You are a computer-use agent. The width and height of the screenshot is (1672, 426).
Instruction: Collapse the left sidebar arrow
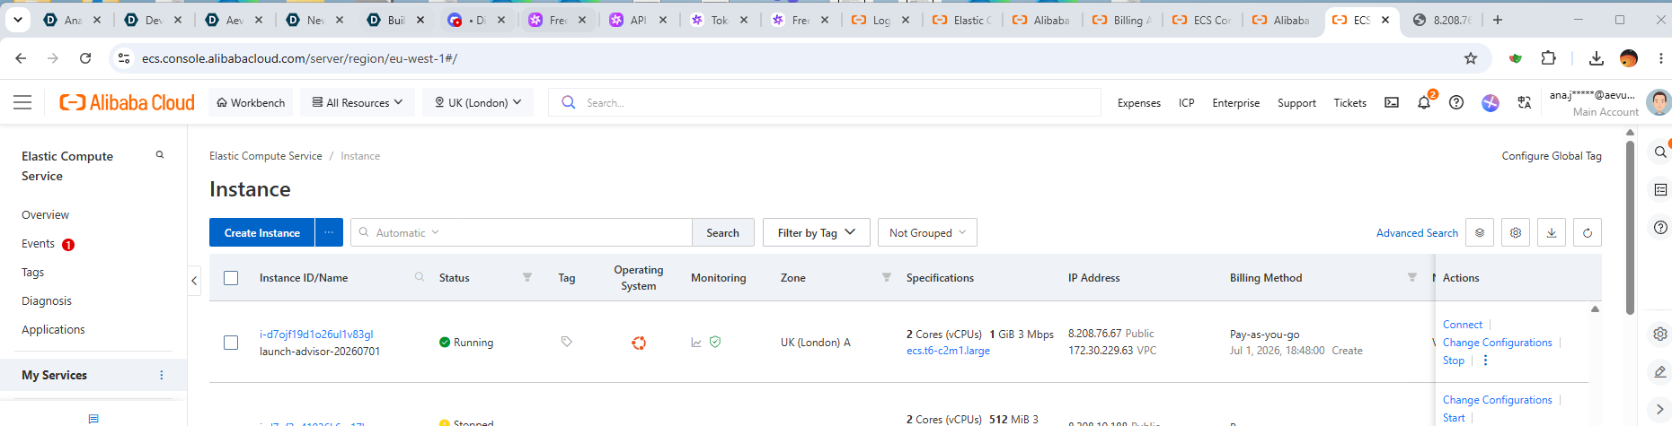pyautogui.click(x=194, y=281)
